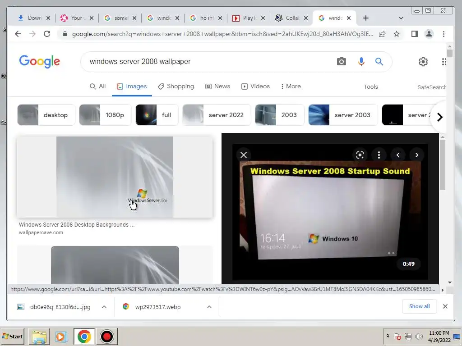
Task: Click the preview panel scrollbar thumb
Action: pyautogui.click(x=442, y=165)
